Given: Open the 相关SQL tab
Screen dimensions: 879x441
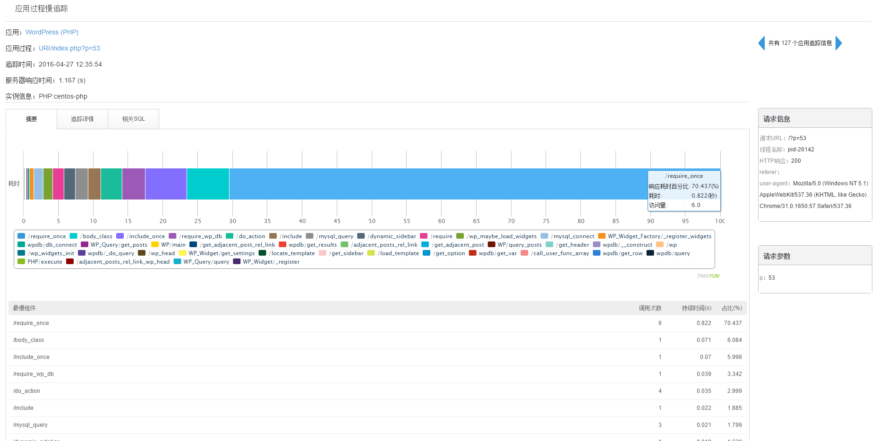Looking at the screenshot, I should pos(133,119).
